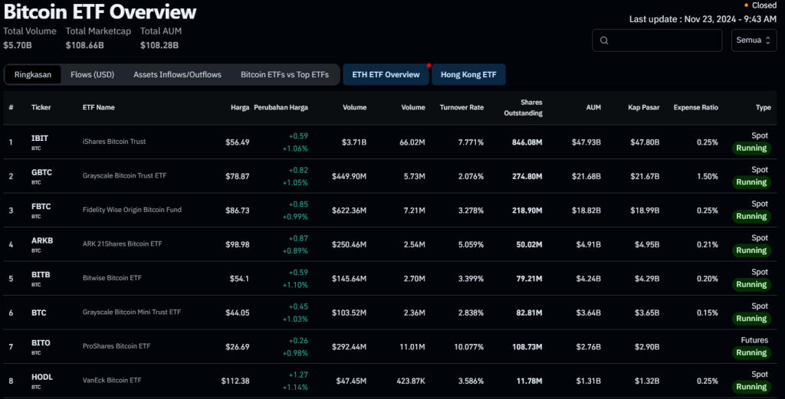
Task: Open the BITO ticker
Action: coord(41,343)
